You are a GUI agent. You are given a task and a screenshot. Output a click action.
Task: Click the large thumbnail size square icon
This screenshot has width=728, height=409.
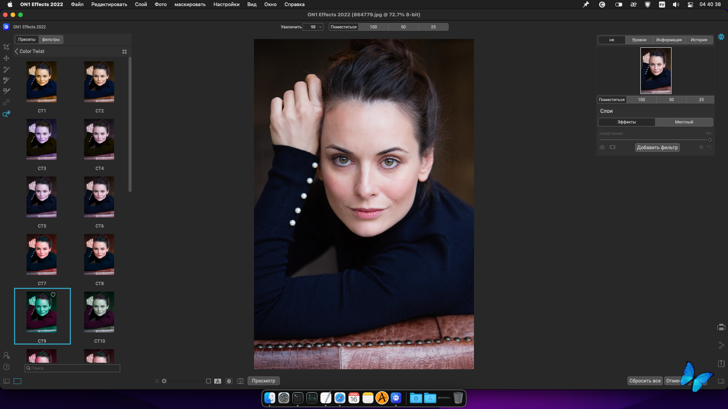(x=209, y=381)
